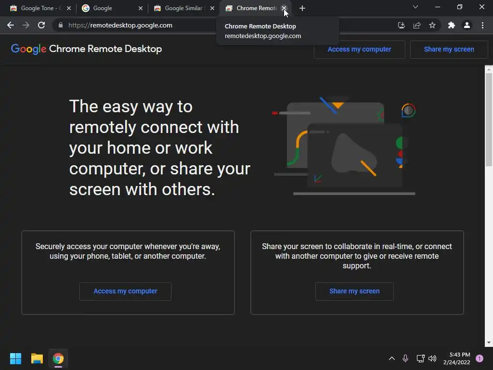This screenshot has height=370, width=493.
Task: Click Access my computer in the header
Action: (359, 50)
